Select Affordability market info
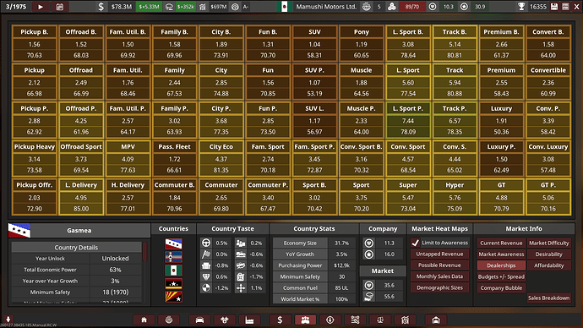Image resolution: width=583 pixels, height=328 pixels. 549,265
